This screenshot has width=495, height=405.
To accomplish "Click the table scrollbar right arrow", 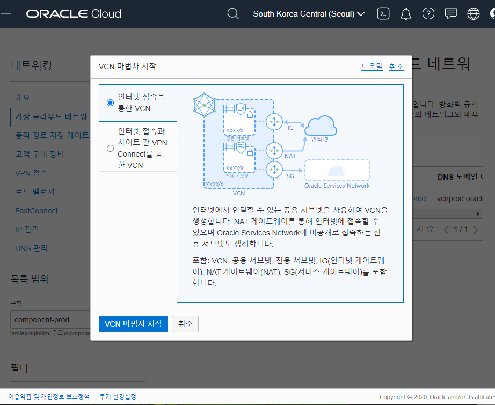I will 478,214.
